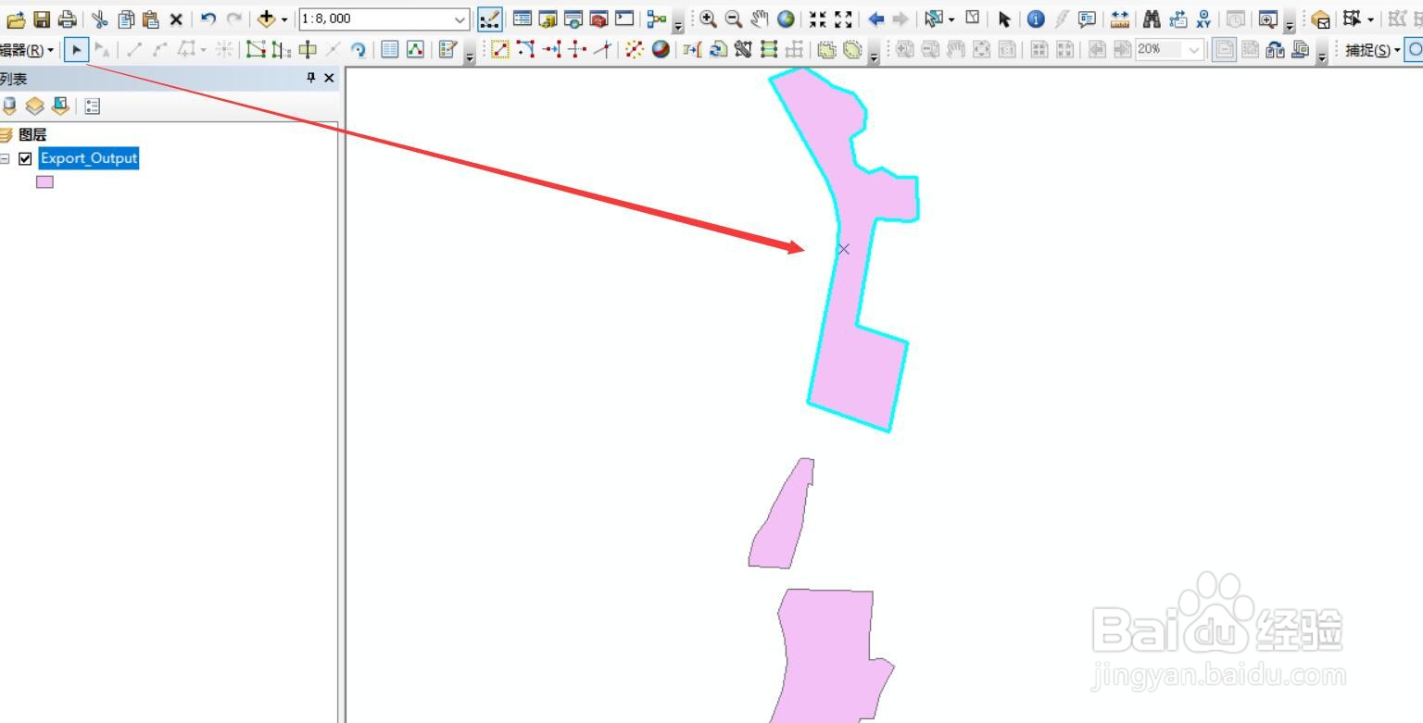This screenshot has height=723, width=1423.
Task: Collapse the Export_Output layer tree node
Action: [x=5, y=158]
